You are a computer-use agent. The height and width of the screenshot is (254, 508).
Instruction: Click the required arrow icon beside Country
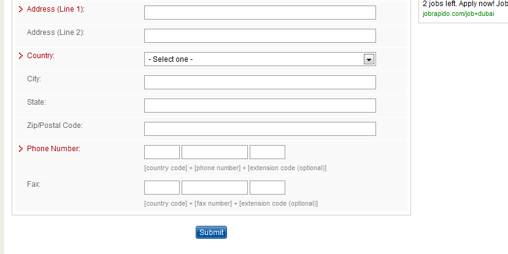[x=21, y=56]
